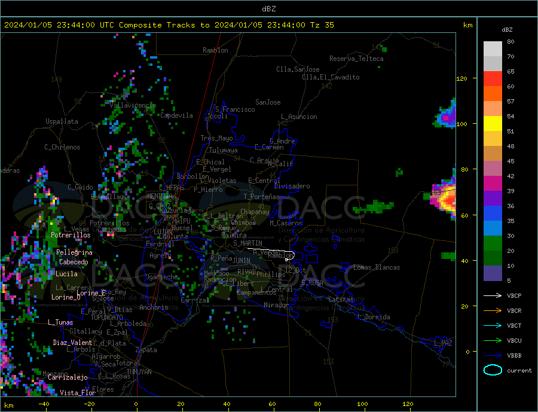Click the Divisadero label
The image size is (538, 412).
tap(292, 186)
